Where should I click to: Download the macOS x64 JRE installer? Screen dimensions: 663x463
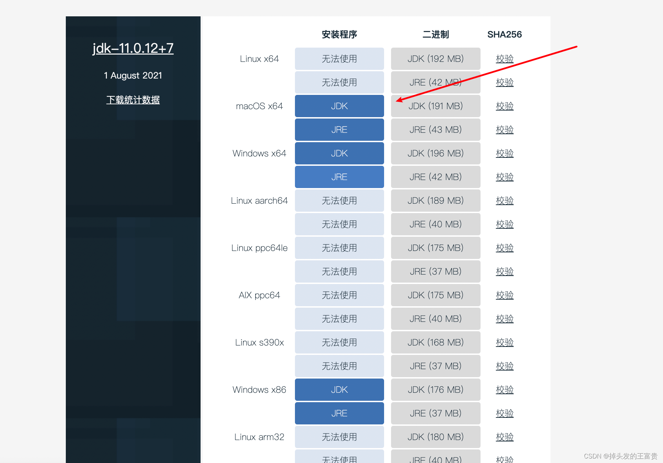[x=339, y=130]
